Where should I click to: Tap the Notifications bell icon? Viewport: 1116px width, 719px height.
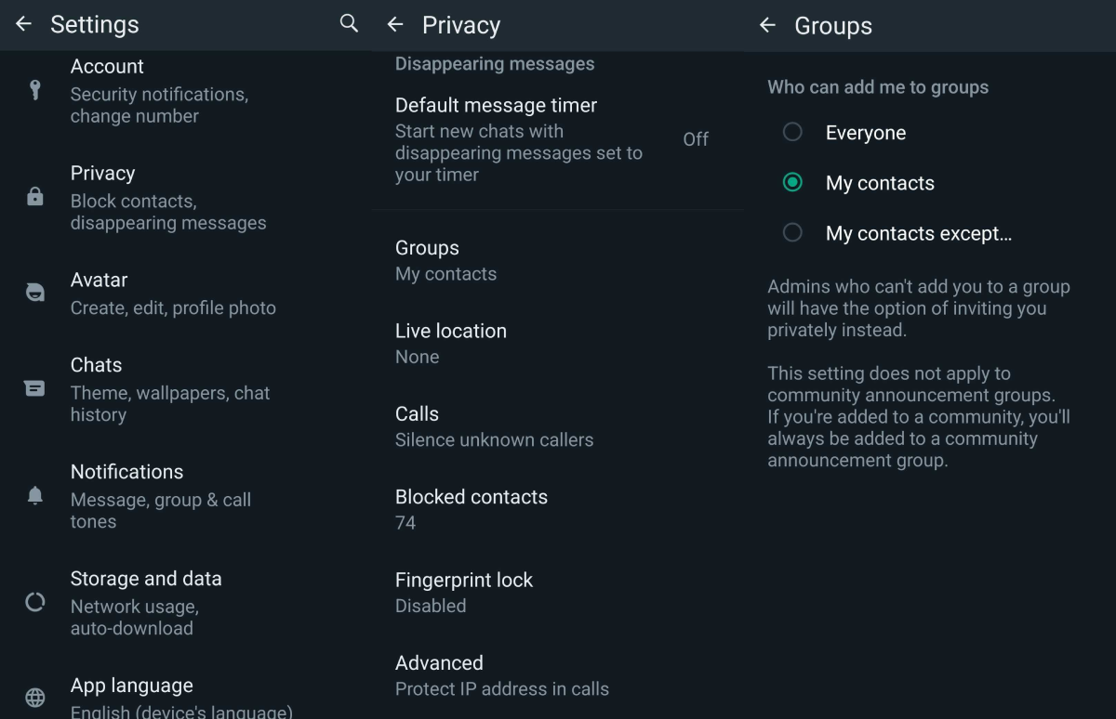[x=35, y=496]
